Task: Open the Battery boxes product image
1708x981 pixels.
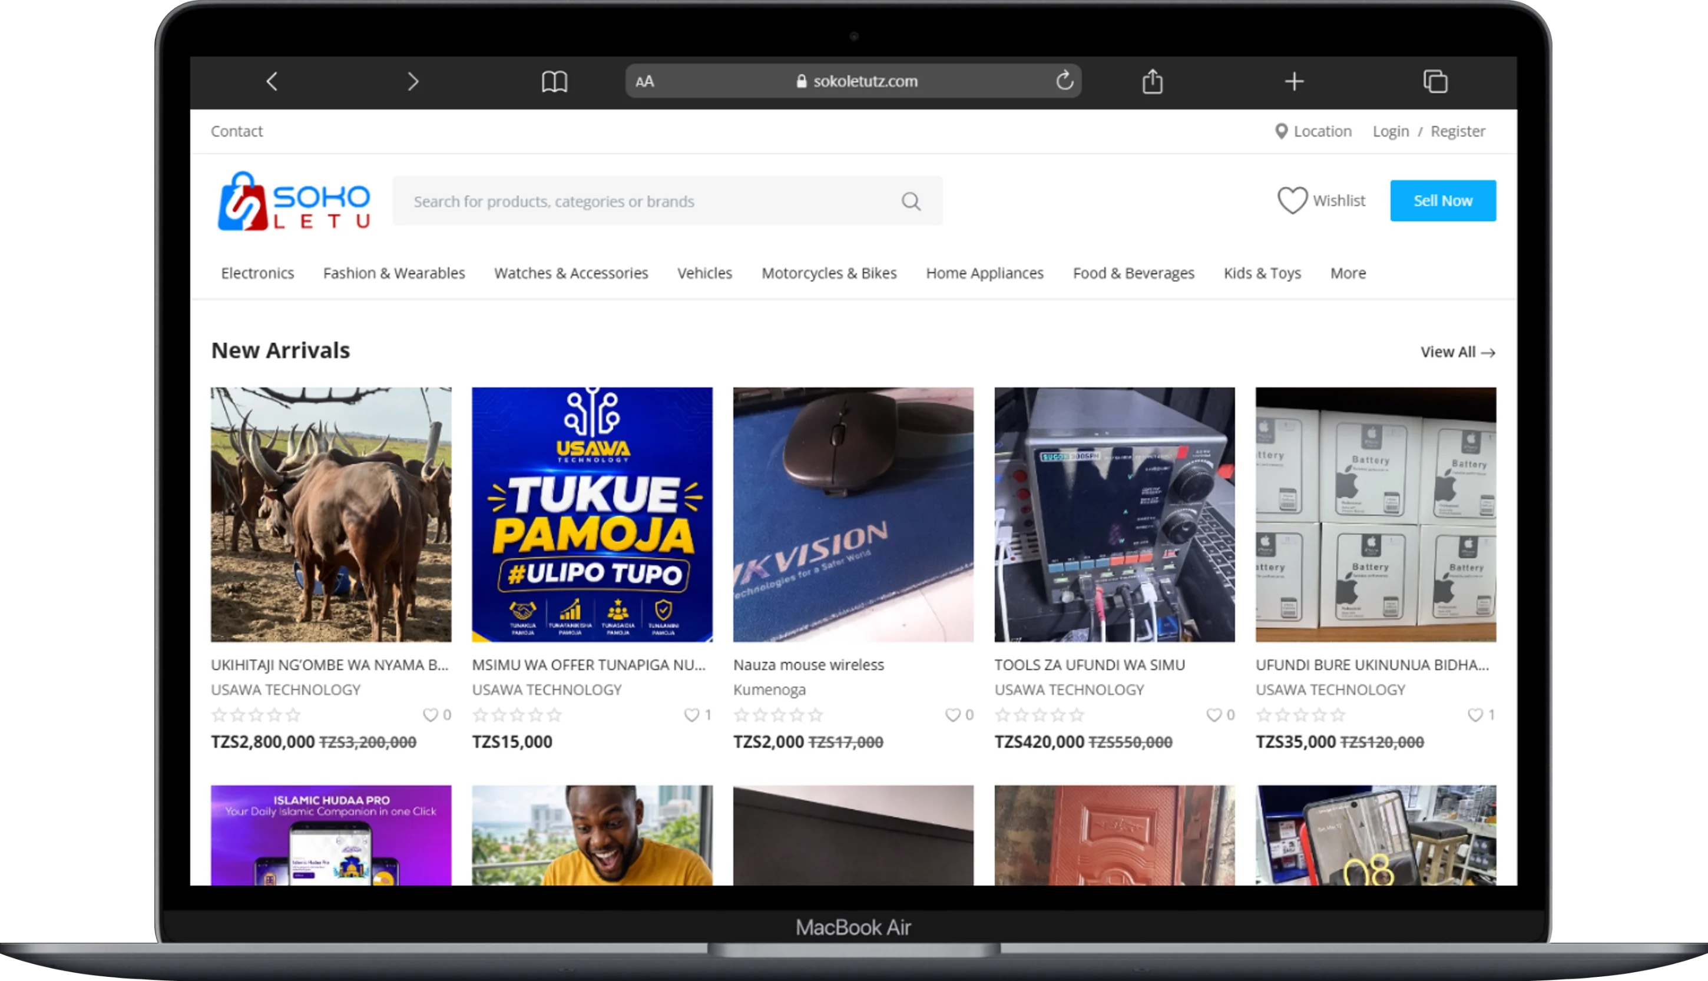Action: tap(1375, 514)
